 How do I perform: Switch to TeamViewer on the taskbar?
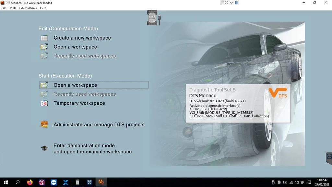[53, 182]
